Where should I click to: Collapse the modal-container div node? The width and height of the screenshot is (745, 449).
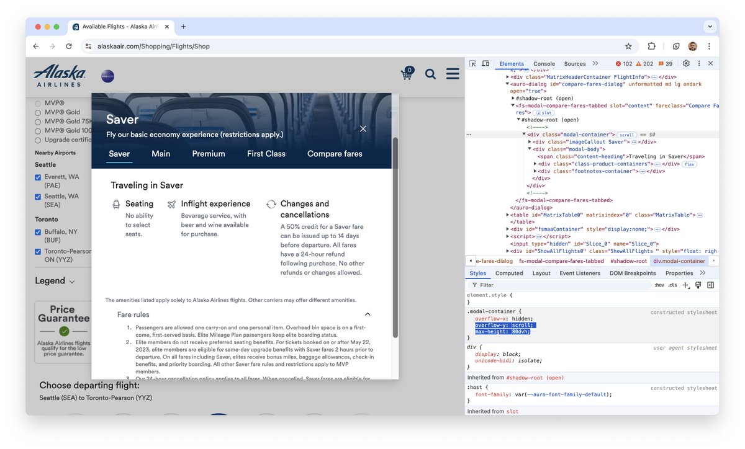[524, 135]
